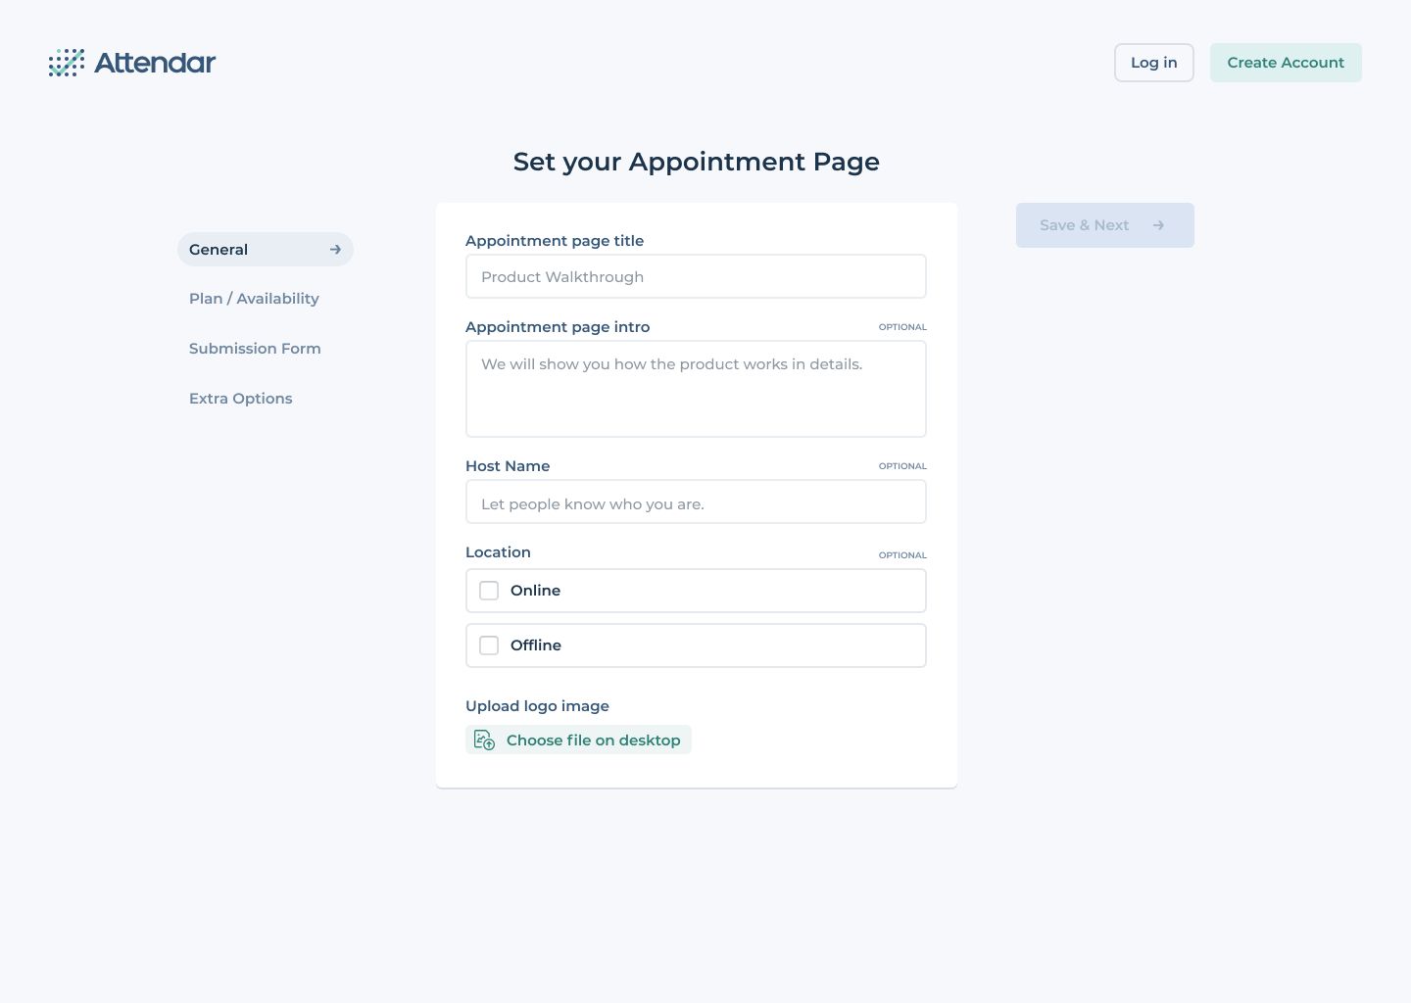The width and height of the screenshot is (1411, 1003).
Task: Click the Attendar dotted logo icon
Action: click(67, 63)
